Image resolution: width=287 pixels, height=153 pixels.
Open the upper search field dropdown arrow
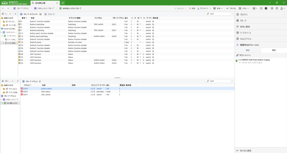click(x=232, y=14)
